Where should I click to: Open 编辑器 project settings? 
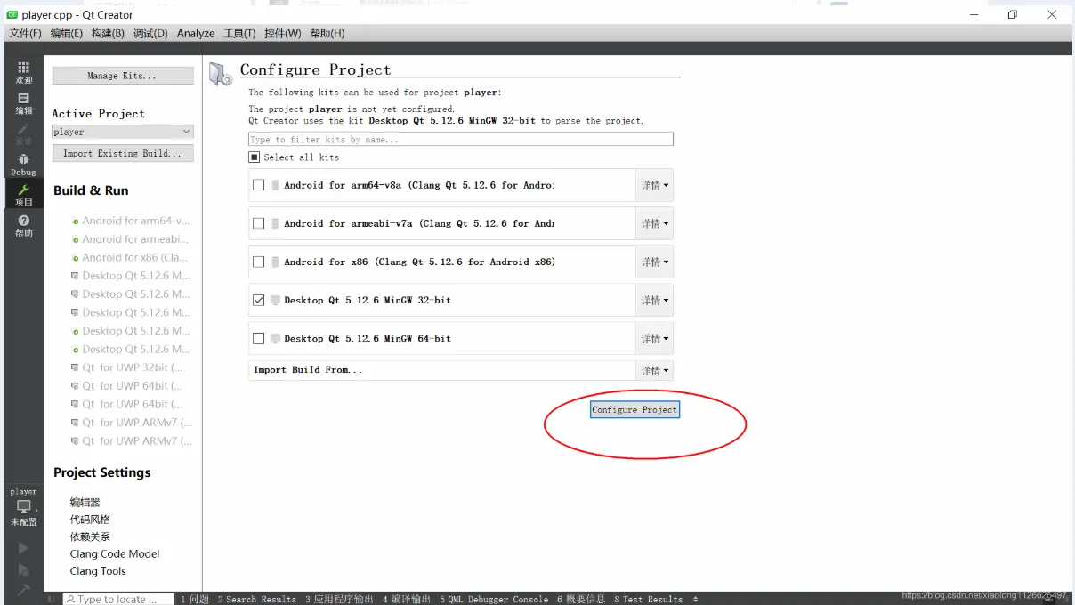[85, 502]
